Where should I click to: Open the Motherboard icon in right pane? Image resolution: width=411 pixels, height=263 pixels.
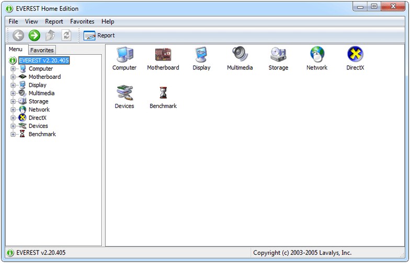tap(163, 54)
